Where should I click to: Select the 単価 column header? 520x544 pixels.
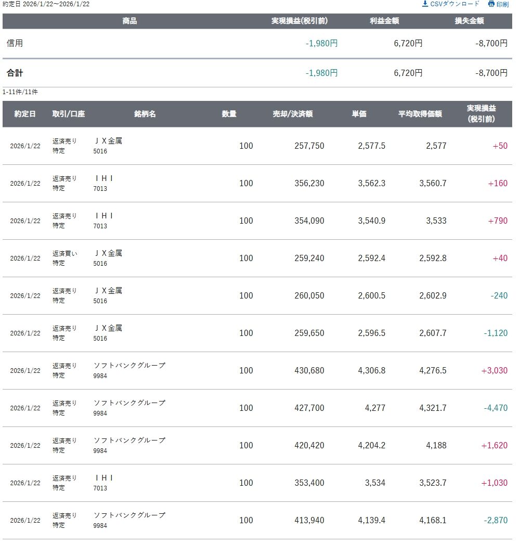tap(359, 114)
